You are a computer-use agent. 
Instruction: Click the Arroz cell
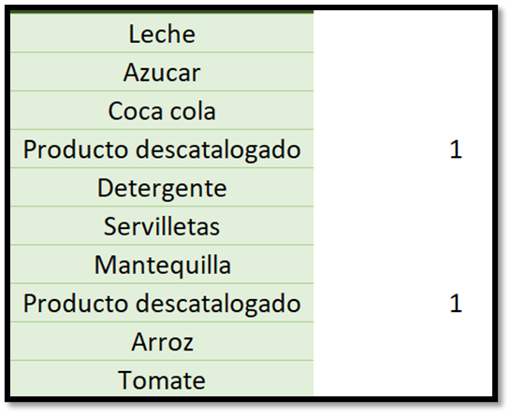162,341
